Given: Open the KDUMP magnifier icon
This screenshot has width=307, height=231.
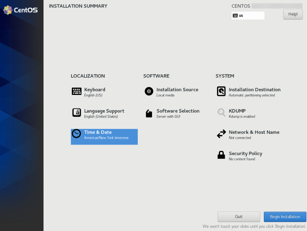Looking at the screenshot, I should pyautogui.click(x=221, y=113).
